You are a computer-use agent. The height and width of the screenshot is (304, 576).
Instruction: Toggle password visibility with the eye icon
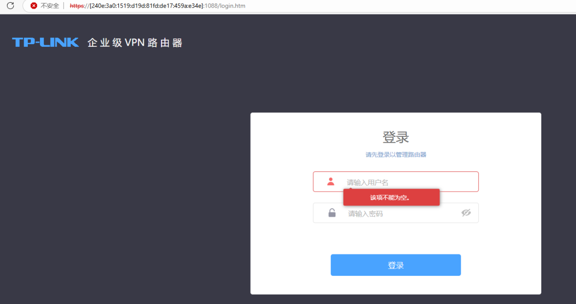point(466,212)
